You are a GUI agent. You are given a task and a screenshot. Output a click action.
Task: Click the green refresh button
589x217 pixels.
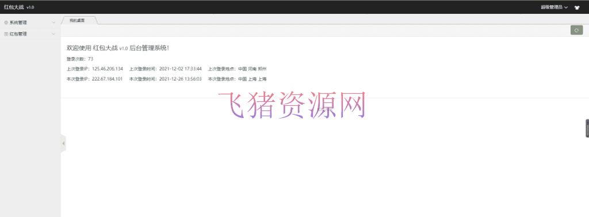576,30
